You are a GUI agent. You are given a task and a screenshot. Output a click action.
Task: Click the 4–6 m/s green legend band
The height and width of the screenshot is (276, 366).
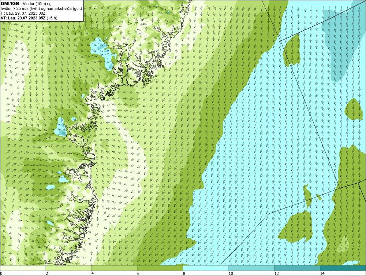[x=114, y=268]
